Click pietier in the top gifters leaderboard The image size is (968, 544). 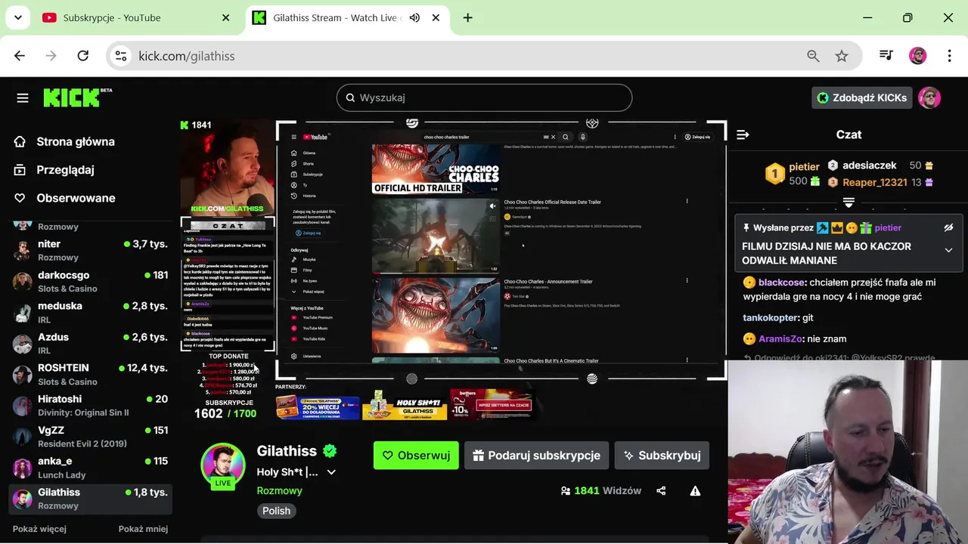coord(804,166)
